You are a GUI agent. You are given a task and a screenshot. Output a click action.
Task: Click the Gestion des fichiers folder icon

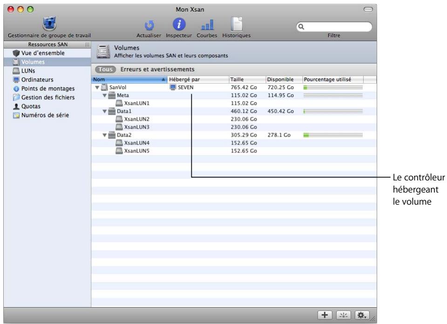coord(16,97)
